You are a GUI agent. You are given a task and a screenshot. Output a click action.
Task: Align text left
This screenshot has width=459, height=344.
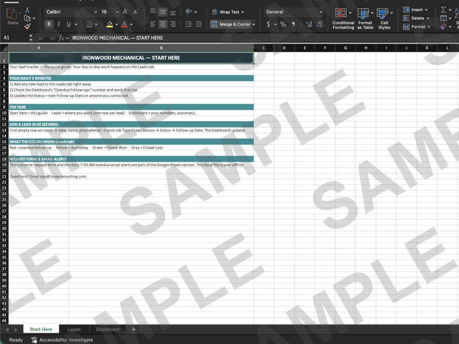153,24
